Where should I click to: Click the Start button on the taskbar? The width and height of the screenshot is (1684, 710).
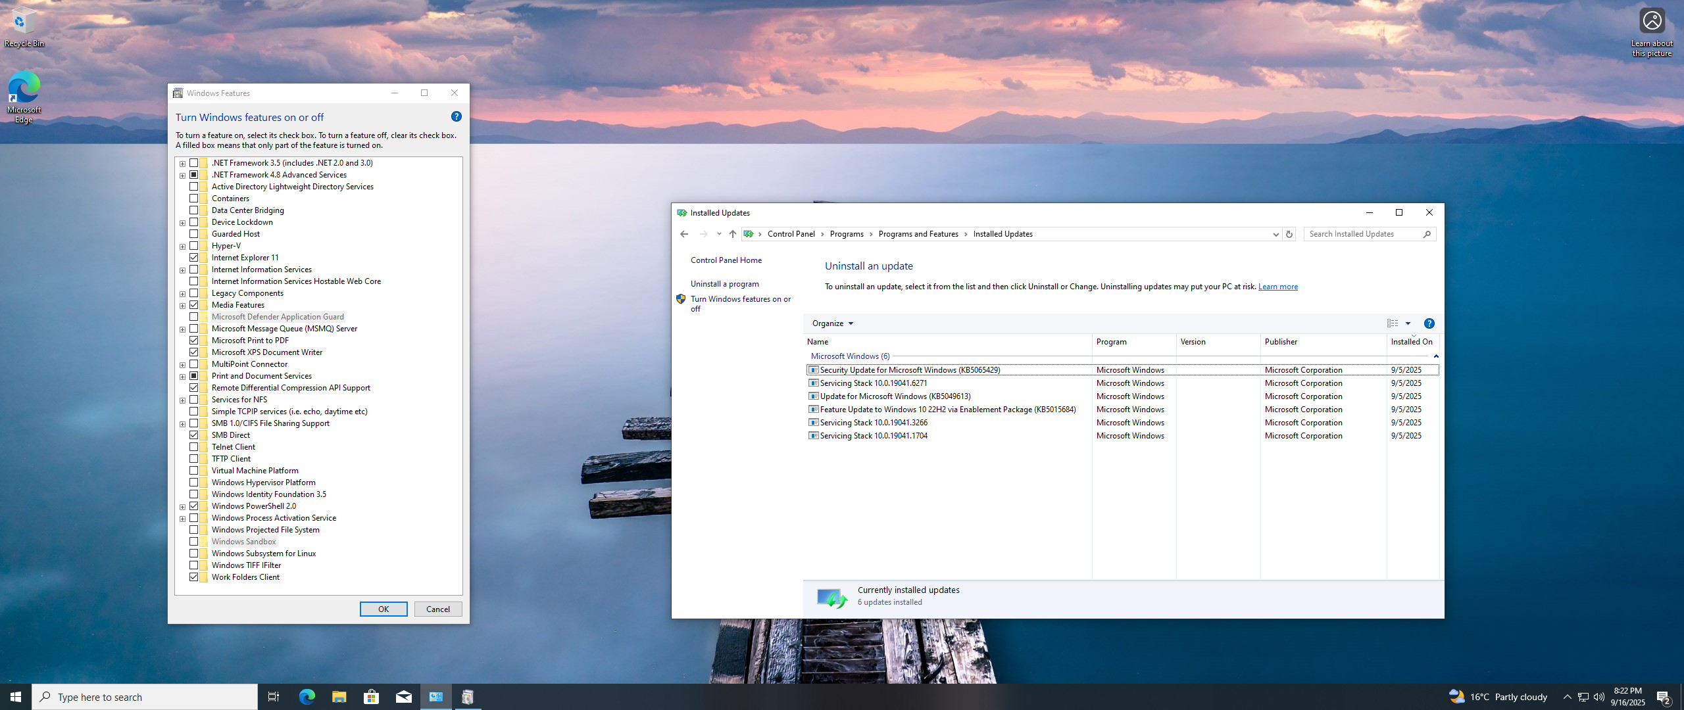click(x=16, y=697)
